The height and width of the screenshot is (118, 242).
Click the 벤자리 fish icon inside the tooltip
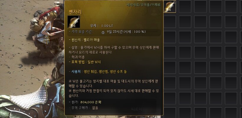tap(74, 22)
